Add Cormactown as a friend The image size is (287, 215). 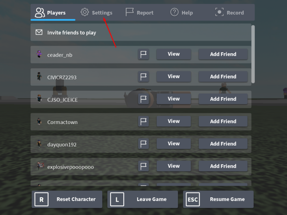[223, 121]
